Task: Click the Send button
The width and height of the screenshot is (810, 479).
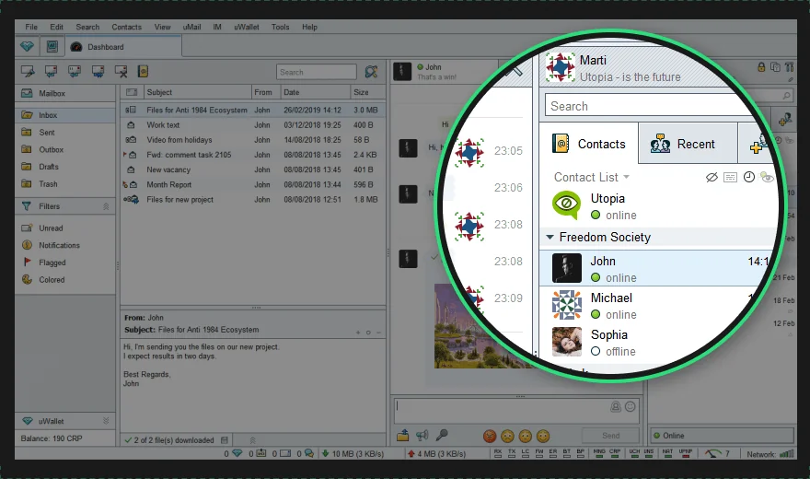Action: coord(610,436)
